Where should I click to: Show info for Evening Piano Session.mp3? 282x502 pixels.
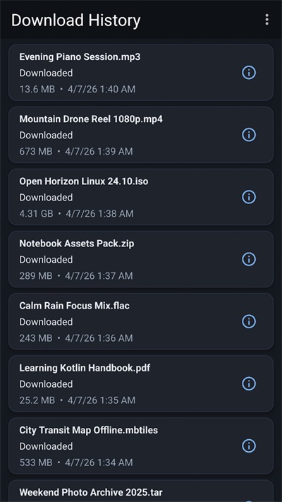click(249, 73)
